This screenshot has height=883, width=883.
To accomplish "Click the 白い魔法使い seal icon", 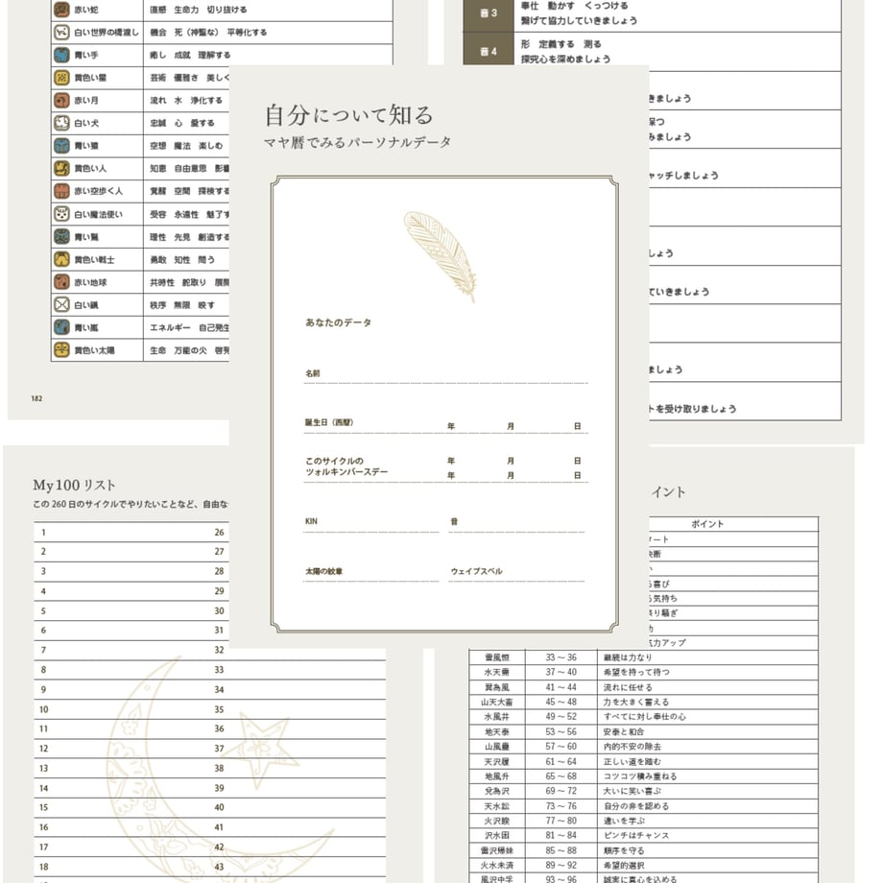I will click(61, 214).
